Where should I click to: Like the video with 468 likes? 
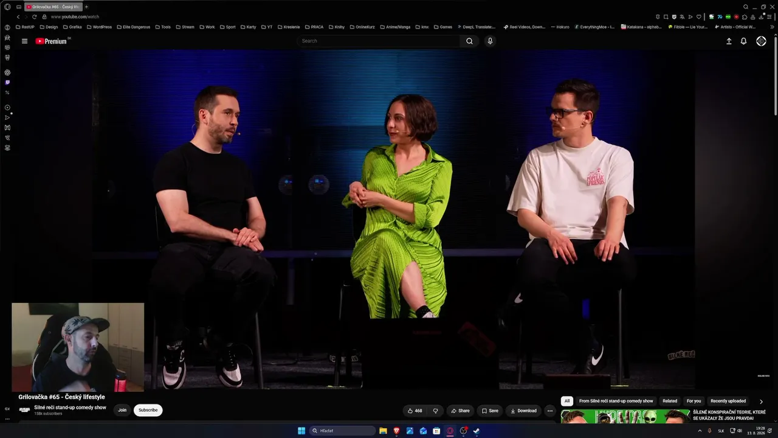tap(415, 411)
